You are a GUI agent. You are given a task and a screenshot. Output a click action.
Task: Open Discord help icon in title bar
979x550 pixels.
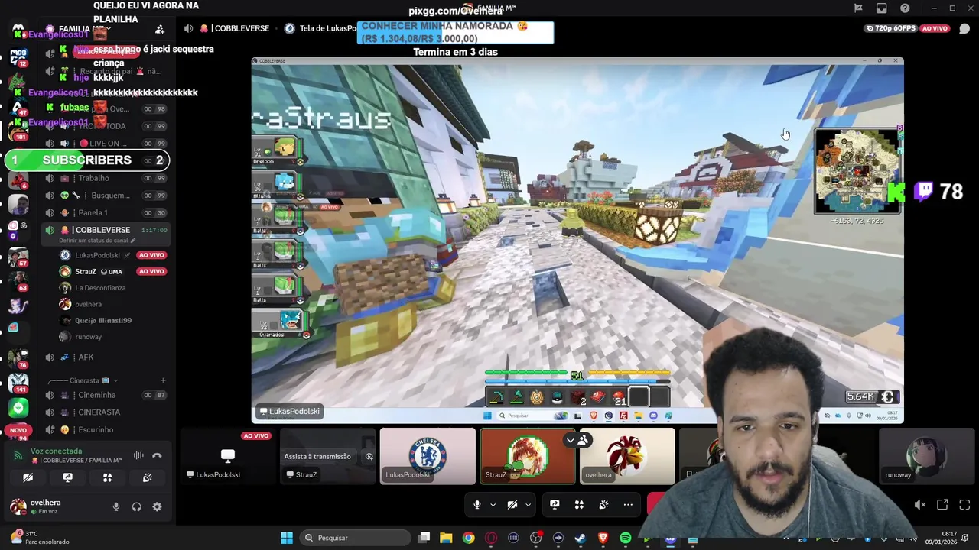[905, 8]
